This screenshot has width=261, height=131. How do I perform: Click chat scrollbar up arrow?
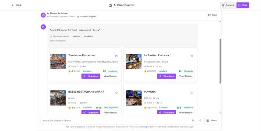(220, 22)
